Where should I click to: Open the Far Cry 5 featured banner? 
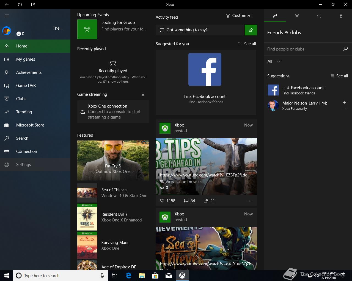113,161
